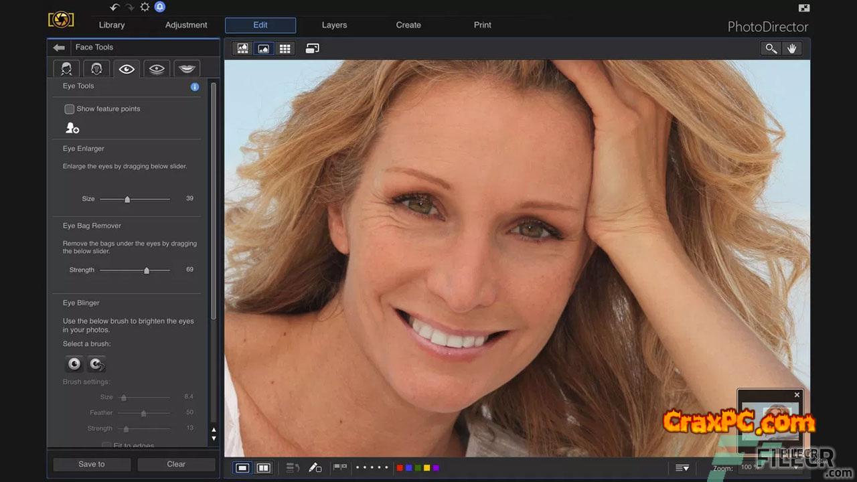This screenshot has width=857, height=482.
Task: Go back using the Face Tools arrow
Action: pos(59,48)
